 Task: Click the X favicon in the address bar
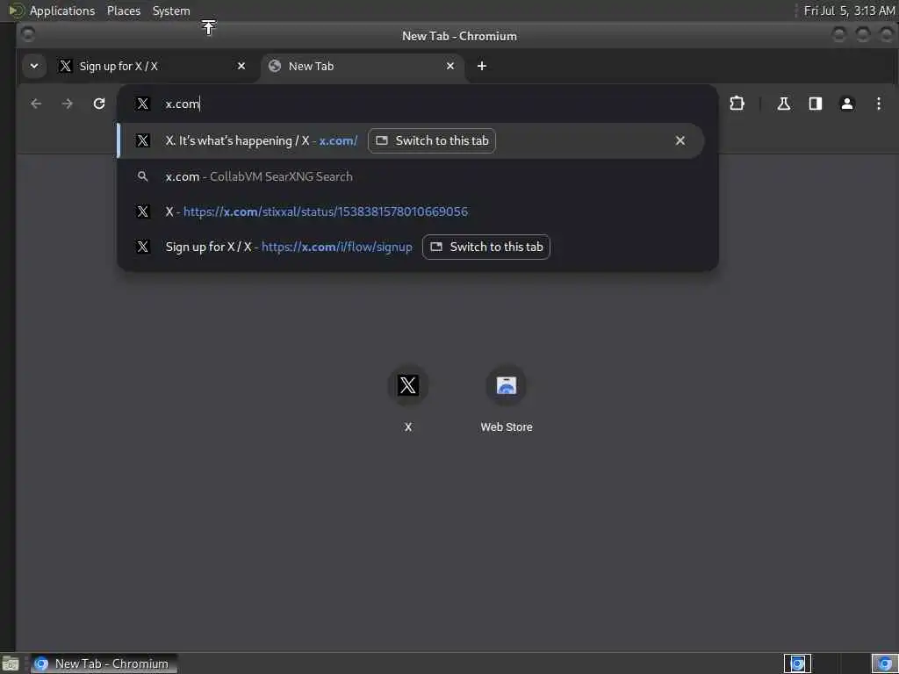pyautogui.click(x=143, y=104)
